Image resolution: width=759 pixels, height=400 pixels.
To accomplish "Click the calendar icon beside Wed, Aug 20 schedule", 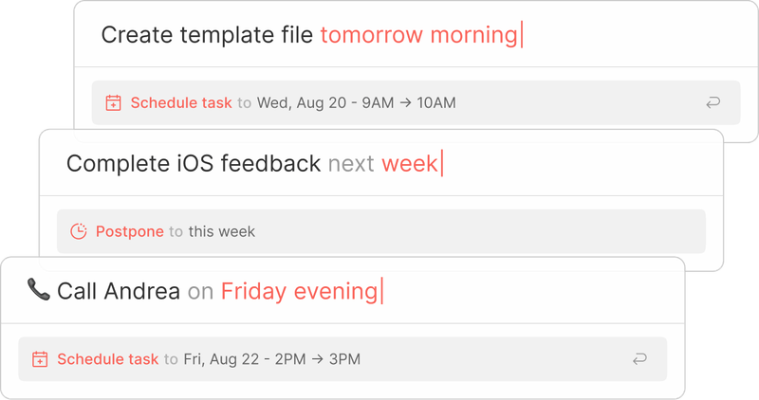I will click(x=113, y=103).
